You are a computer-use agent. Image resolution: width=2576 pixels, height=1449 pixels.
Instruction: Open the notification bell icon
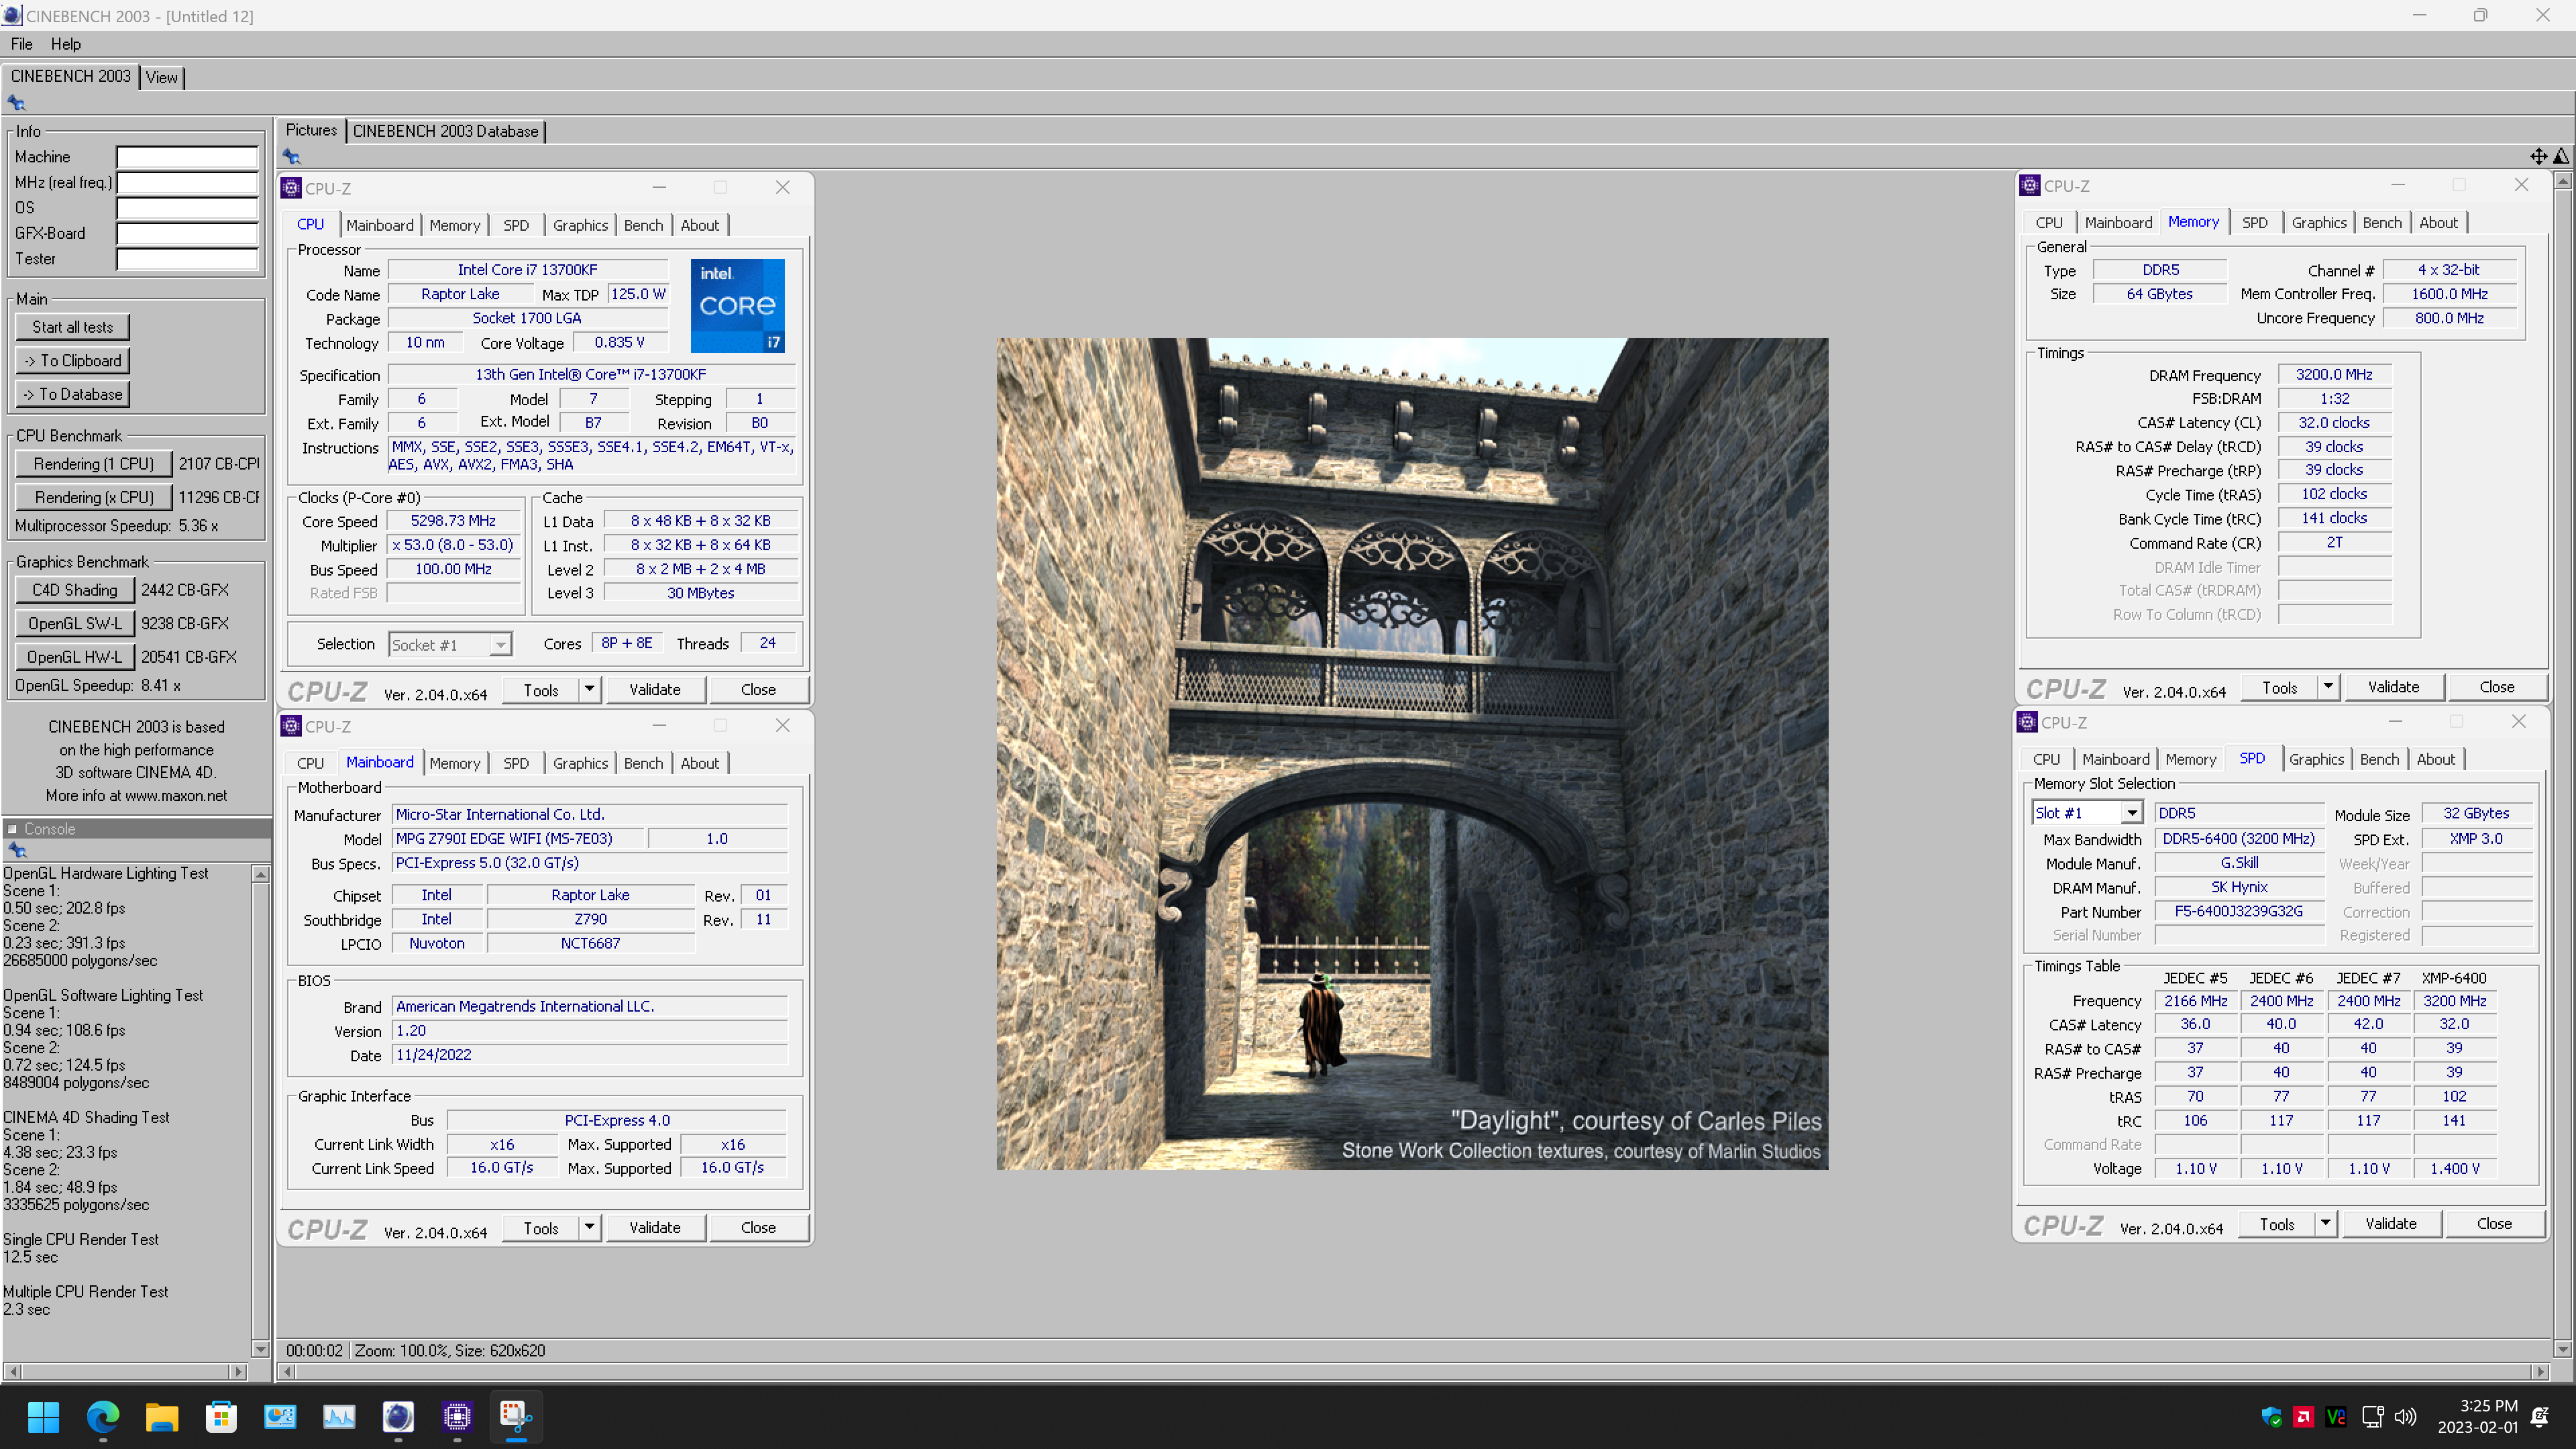pos(2540,1416)
